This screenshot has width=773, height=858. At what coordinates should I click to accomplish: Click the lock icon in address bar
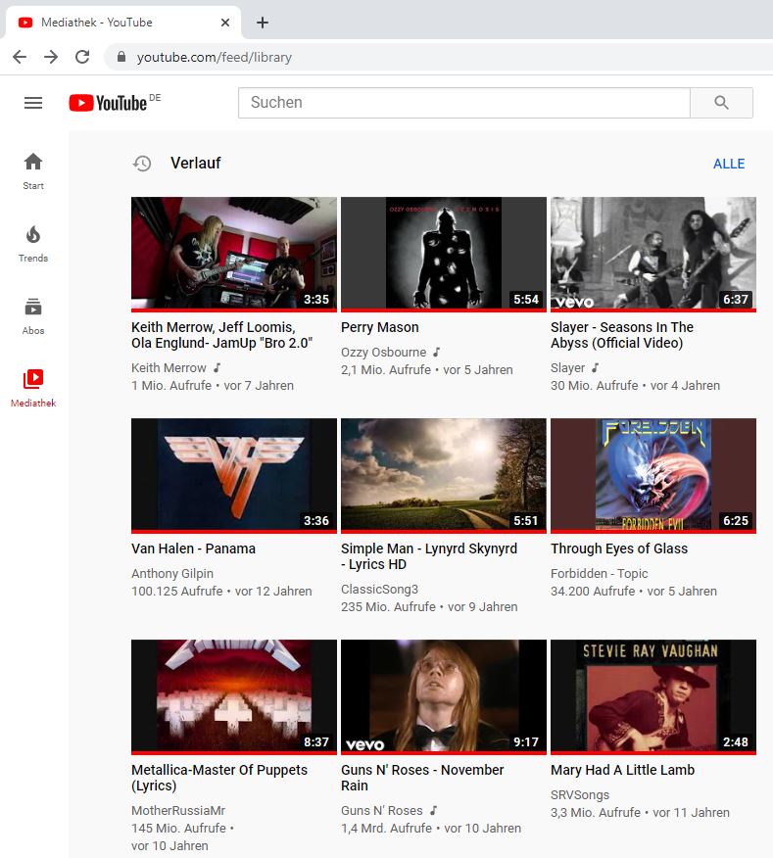click(x=121, y=57)
